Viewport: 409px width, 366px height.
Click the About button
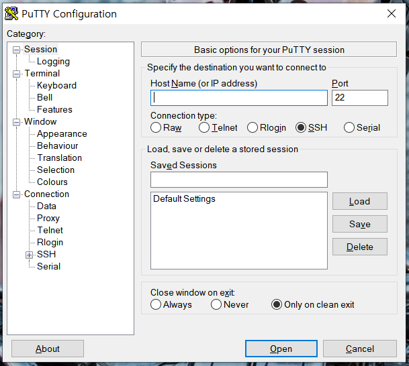48,349
